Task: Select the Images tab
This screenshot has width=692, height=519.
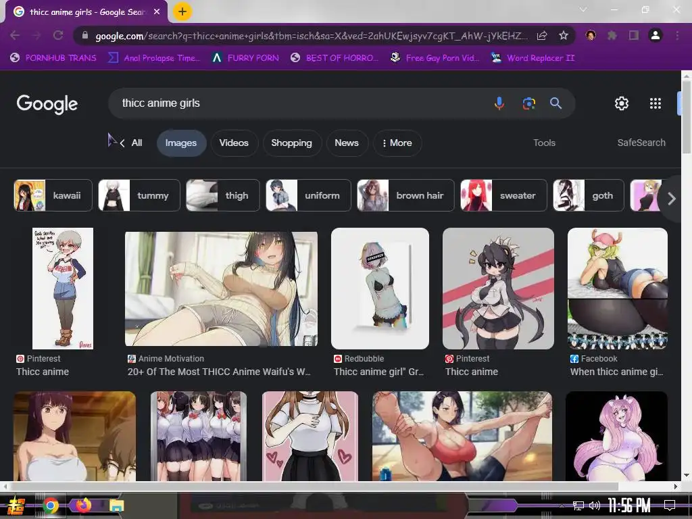Action: pyautogui.click(x=181, y=143)
